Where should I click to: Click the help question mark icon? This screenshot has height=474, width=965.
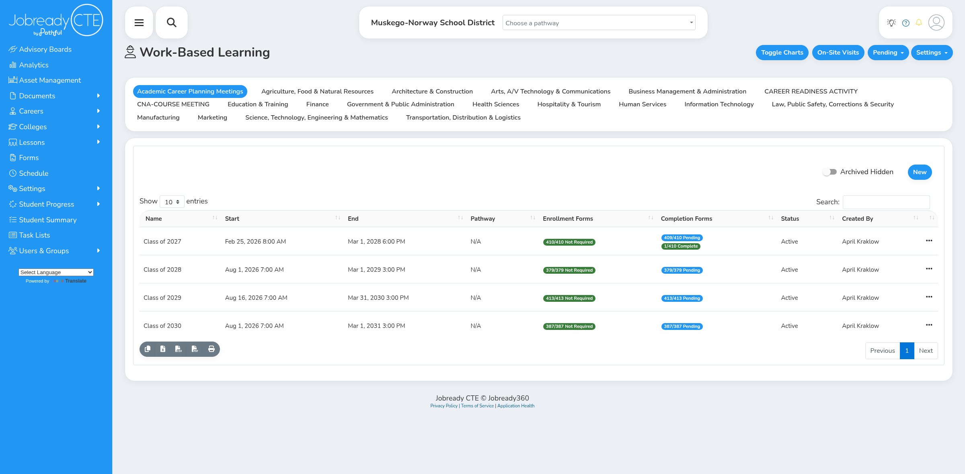(906, 23)
